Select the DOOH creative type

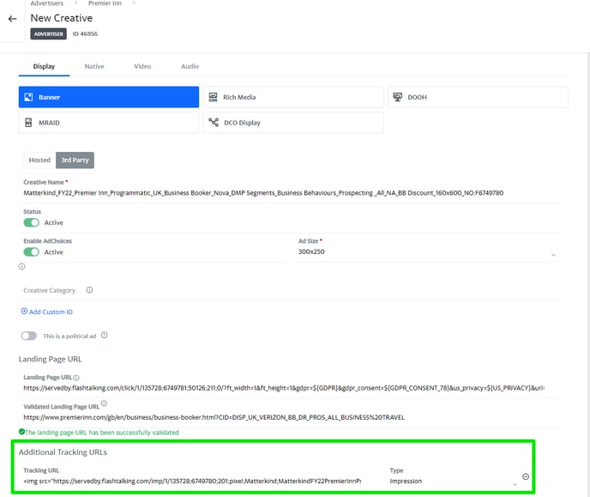tap(478, 97)
